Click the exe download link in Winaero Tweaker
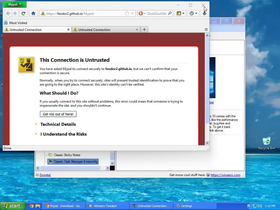The height and width of the screenshot is (210, 280). pos(212,102)
